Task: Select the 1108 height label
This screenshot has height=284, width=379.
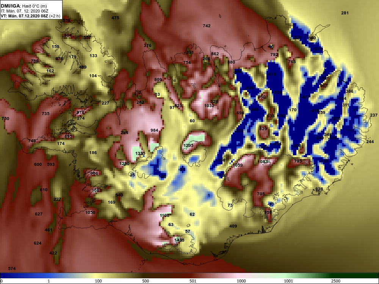Action: pos(164,215)
